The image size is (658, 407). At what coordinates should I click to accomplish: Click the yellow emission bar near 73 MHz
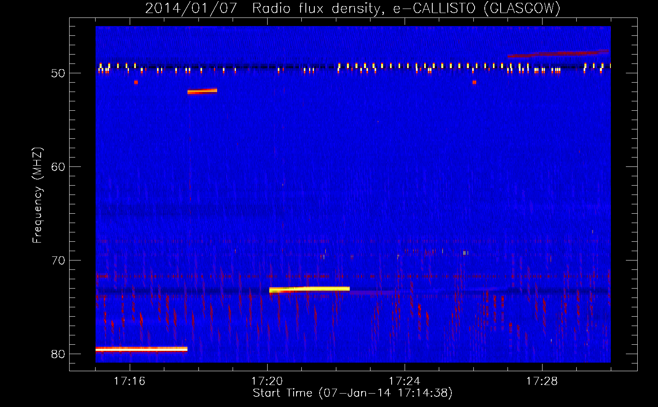pyautogui.click(x=309, y=289)
